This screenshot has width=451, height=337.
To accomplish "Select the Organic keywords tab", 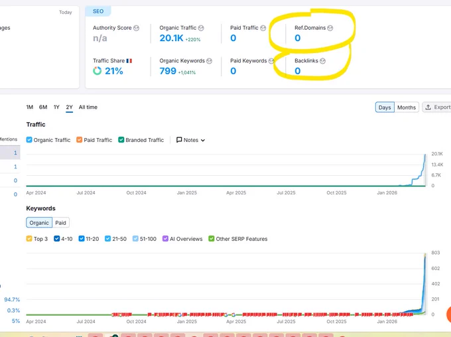I will point(39,223).
